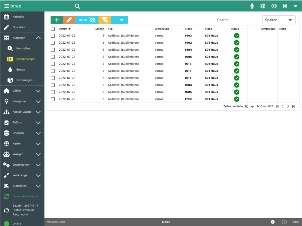
Task: Open the Spalten columns dropdown
Action: coord(278,20)
